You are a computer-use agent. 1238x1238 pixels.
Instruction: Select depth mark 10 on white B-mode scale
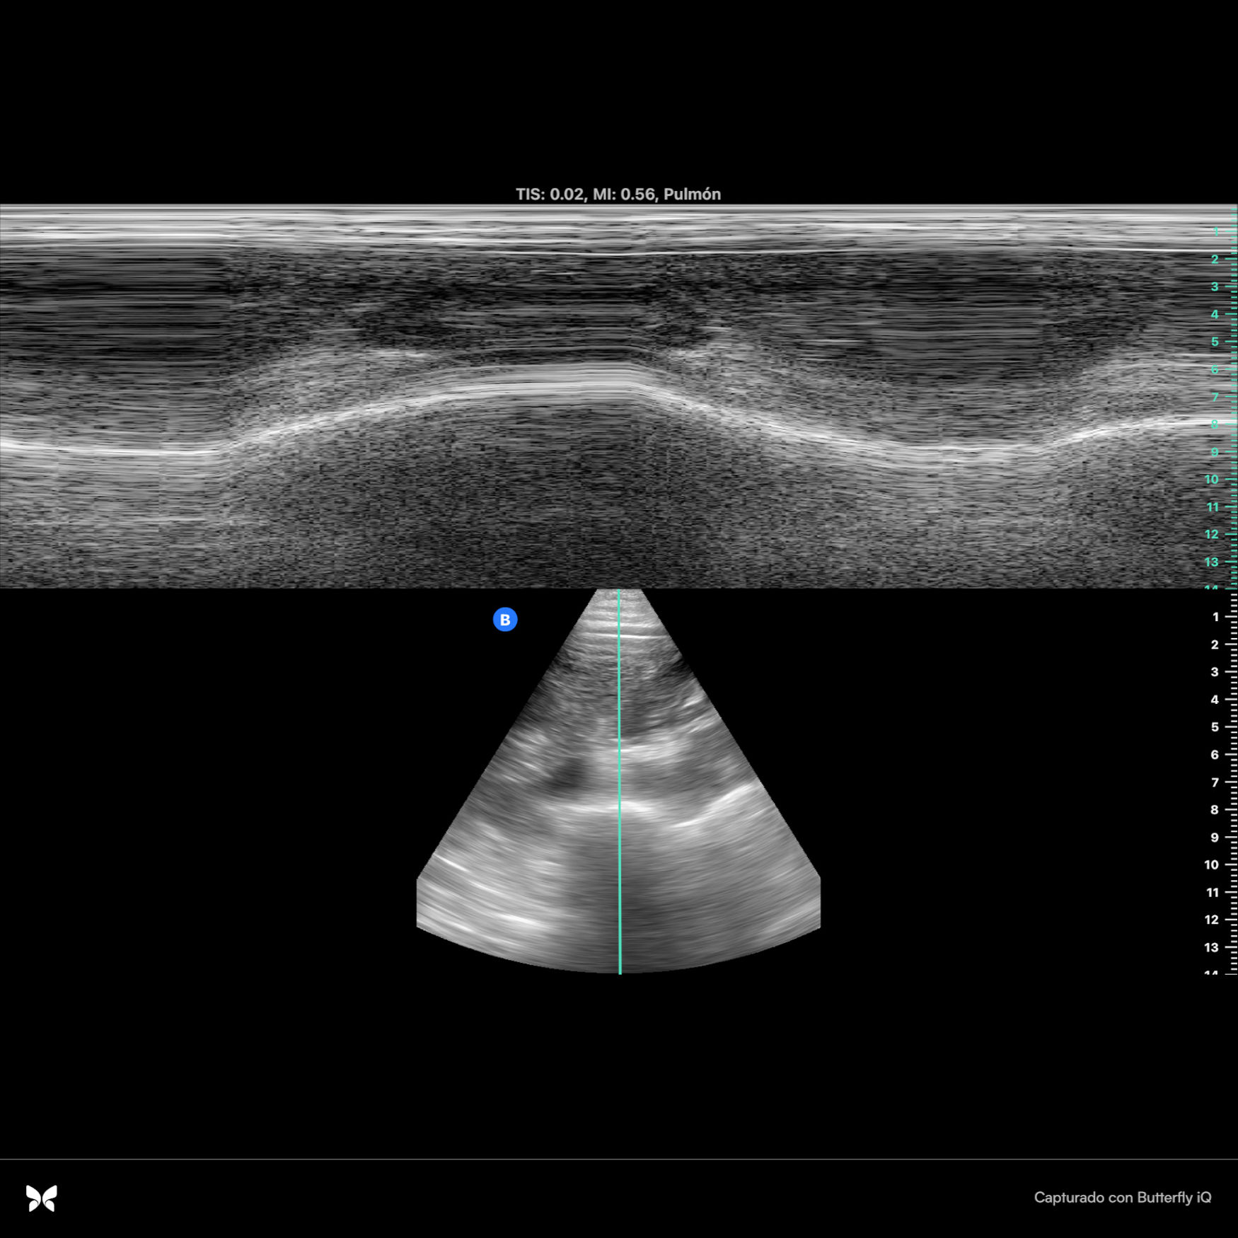(x=1211, y=864)
